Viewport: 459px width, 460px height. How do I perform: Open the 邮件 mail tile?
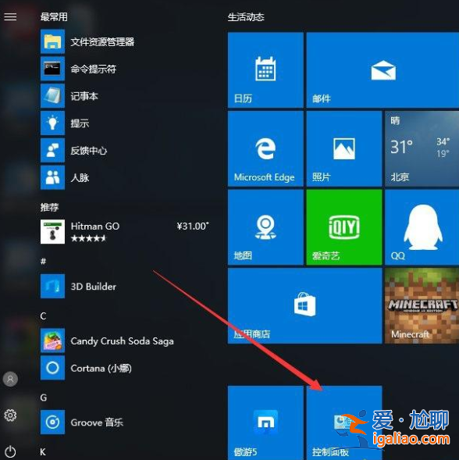pos(382,70)
